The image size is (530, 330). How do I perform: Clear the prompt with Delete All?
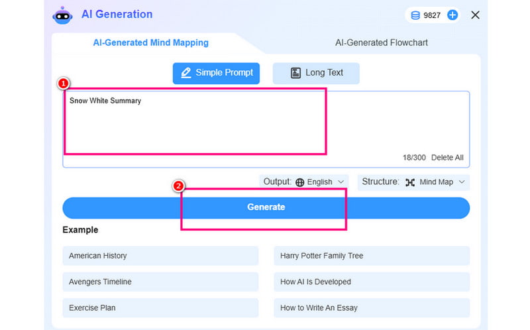[447, 158]
